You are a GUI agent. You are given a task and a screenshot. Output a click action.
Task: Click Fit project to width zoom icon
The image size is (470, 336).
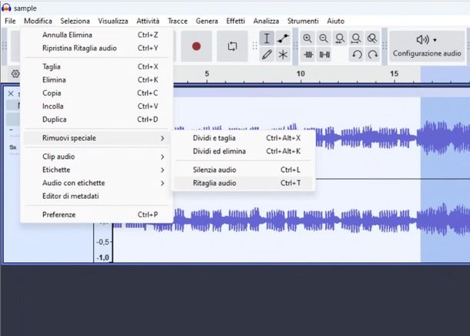(356, 39)
